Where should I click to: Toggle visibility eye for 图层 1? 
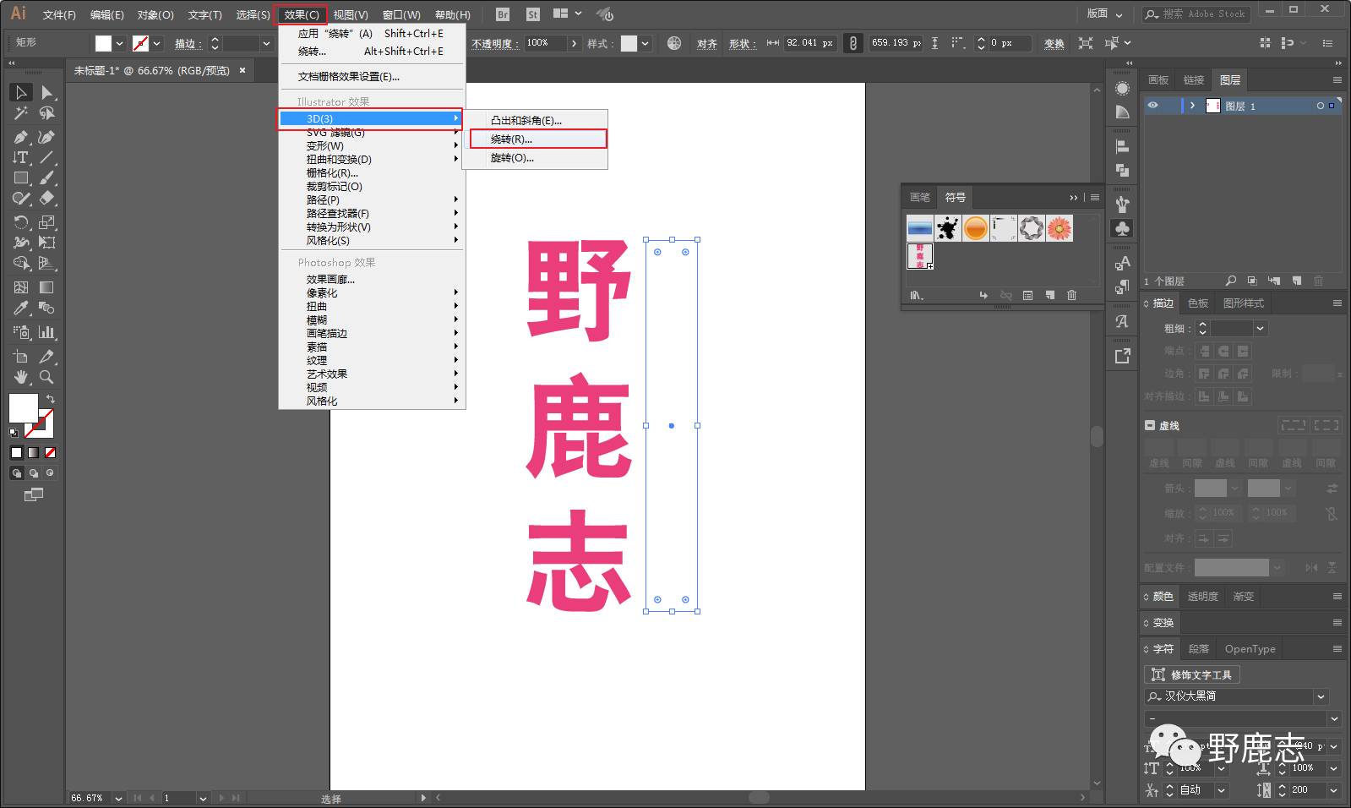pyautogui.click(x=1152, y=106)
